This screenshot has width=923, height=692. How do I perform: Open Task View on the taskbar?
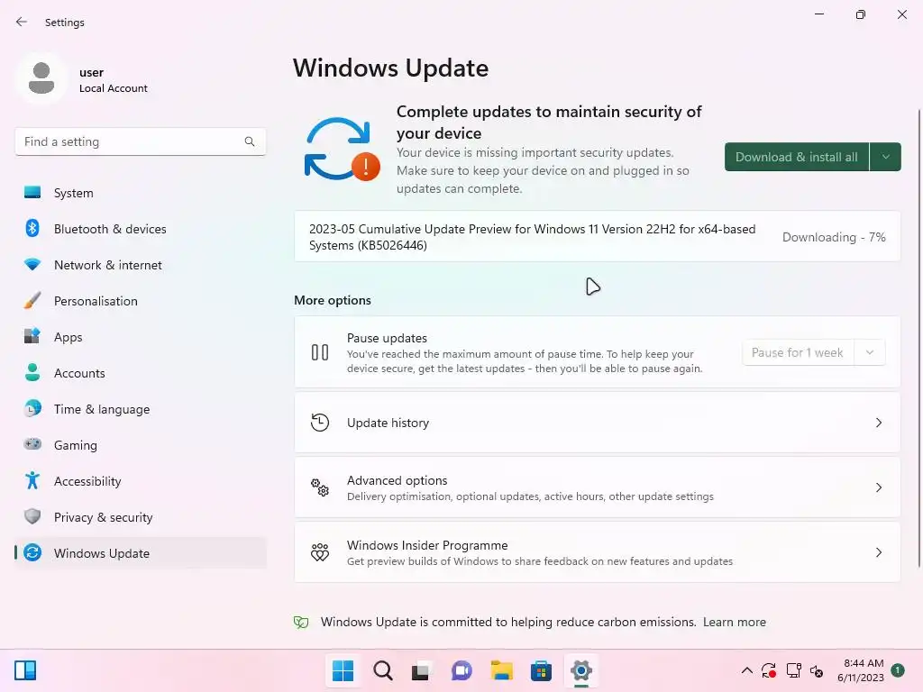(420, 670)
